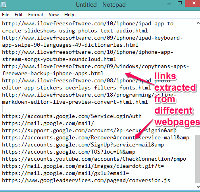200x192 pixels.
Task: Click the URL ending 'copytrans-apps-'
Action: tap(96, 67)
